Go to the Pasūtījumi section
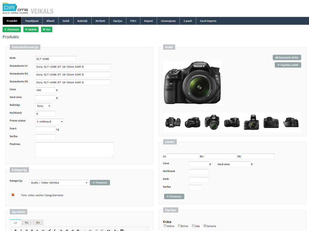Image resolution: width=309 pixels, height=231 pixels. coord(32,21)
